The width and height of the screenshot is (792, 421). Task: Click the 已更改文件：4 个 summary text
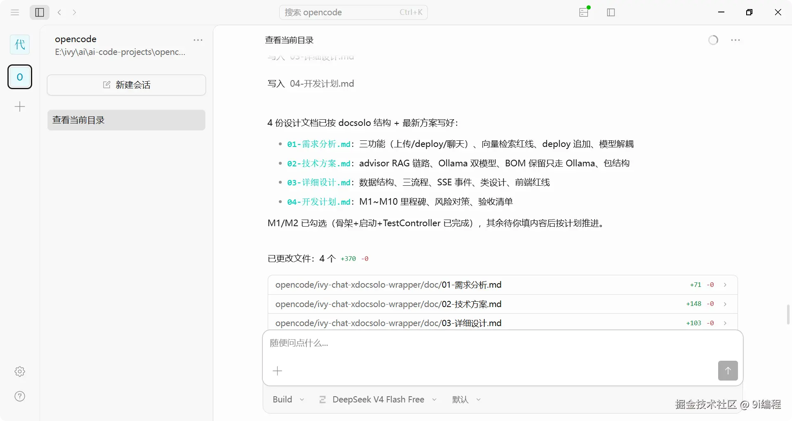[302, 258]
